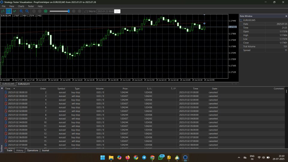This screenshot has height=162, width=288.
Task: Open the File menu
Action: point(4,6)
